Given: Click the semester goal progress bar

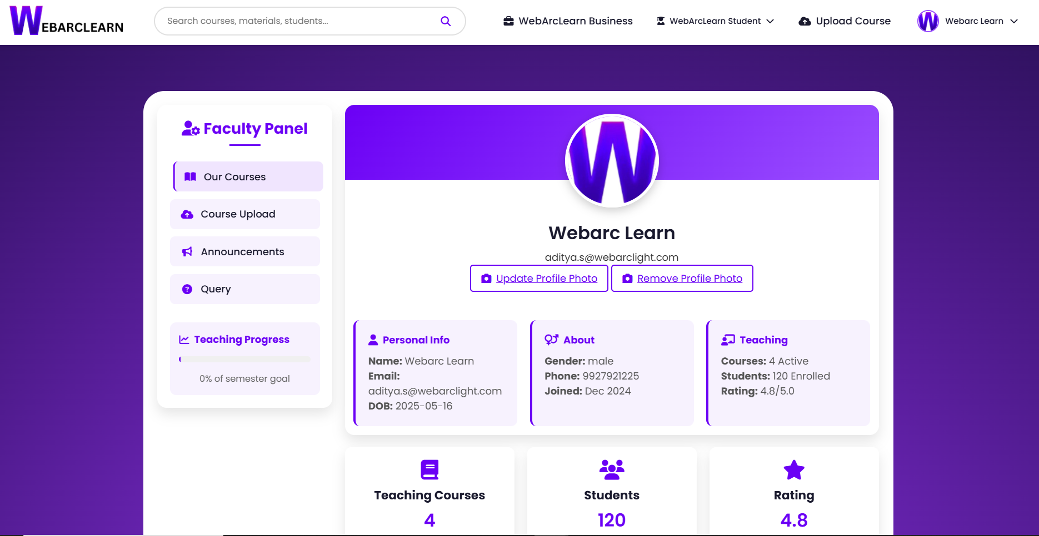Looking at the screenshot, I should click(x=244, y=359).
